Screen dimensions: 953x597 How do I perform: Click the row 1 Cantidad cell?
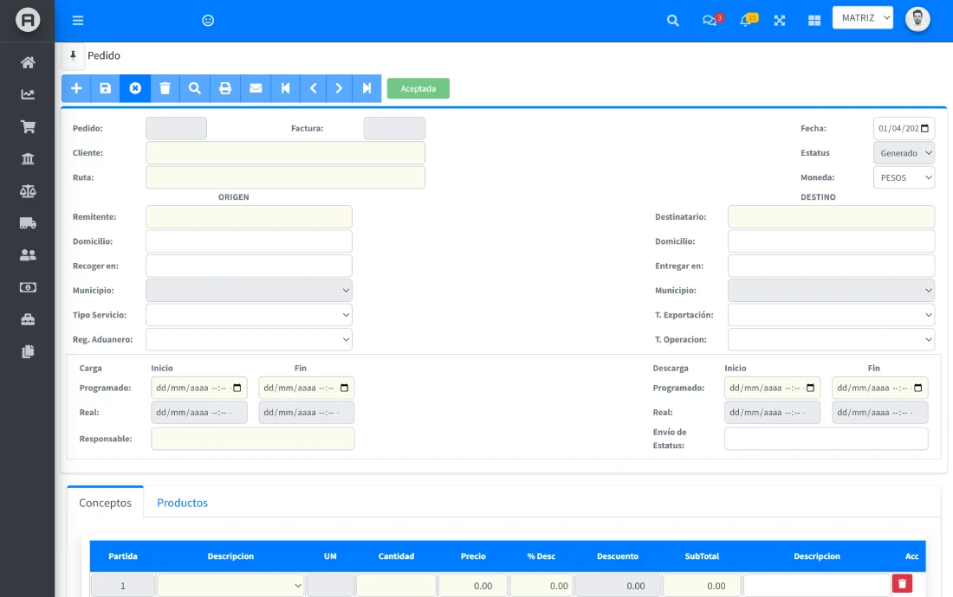[396, 586]
